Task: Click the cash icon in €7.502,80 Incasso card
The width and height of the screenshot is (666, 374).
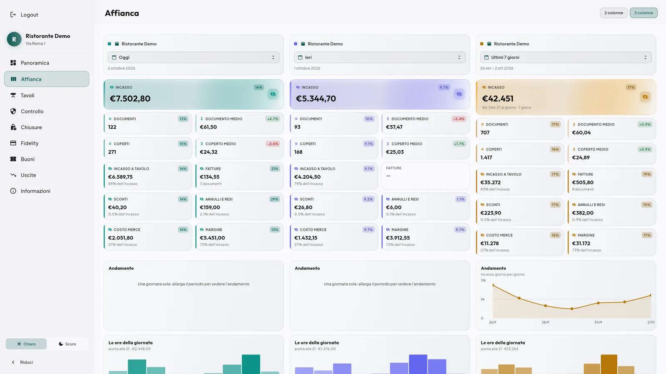Action: tap(273, 94)
